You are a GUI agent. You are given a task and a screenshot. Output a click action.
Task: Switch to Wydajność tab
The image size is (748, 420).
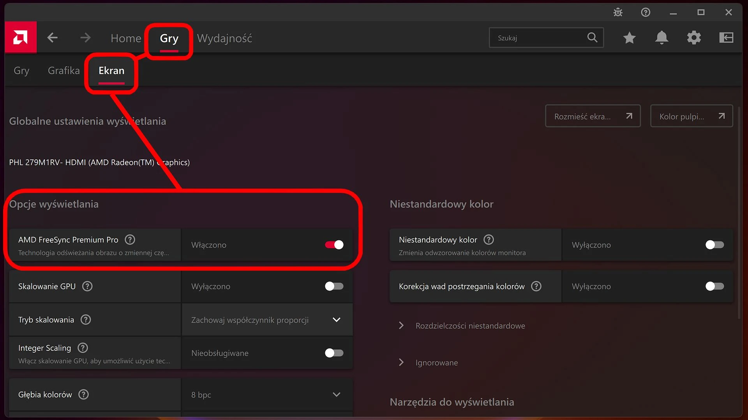coord(224,38)
